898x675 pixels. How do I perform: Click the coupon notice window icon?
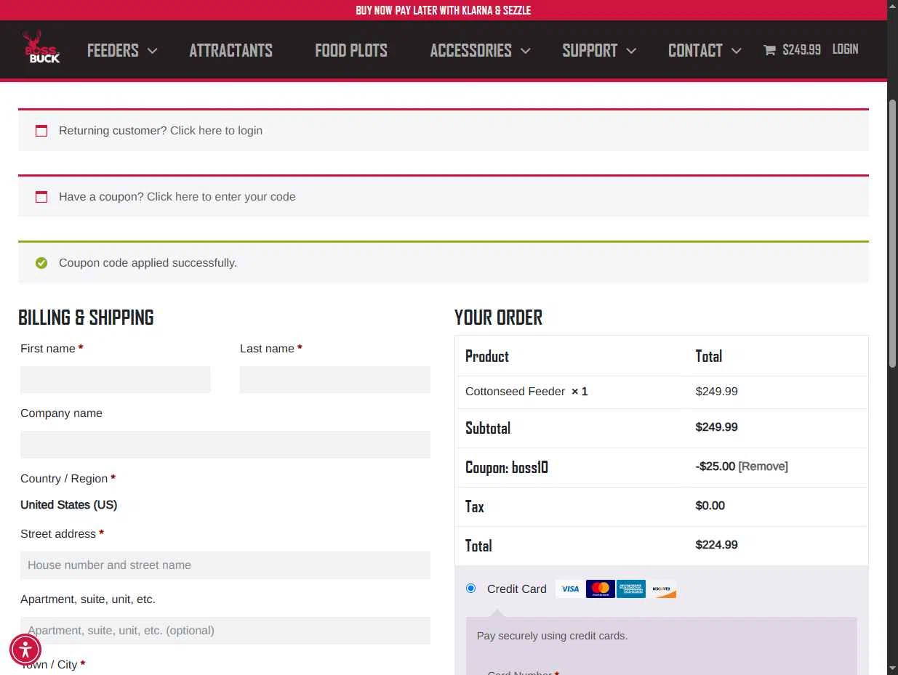41,197
